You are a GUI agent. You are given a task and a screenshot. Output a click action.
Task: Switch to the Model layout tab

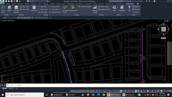click(4, 88)
